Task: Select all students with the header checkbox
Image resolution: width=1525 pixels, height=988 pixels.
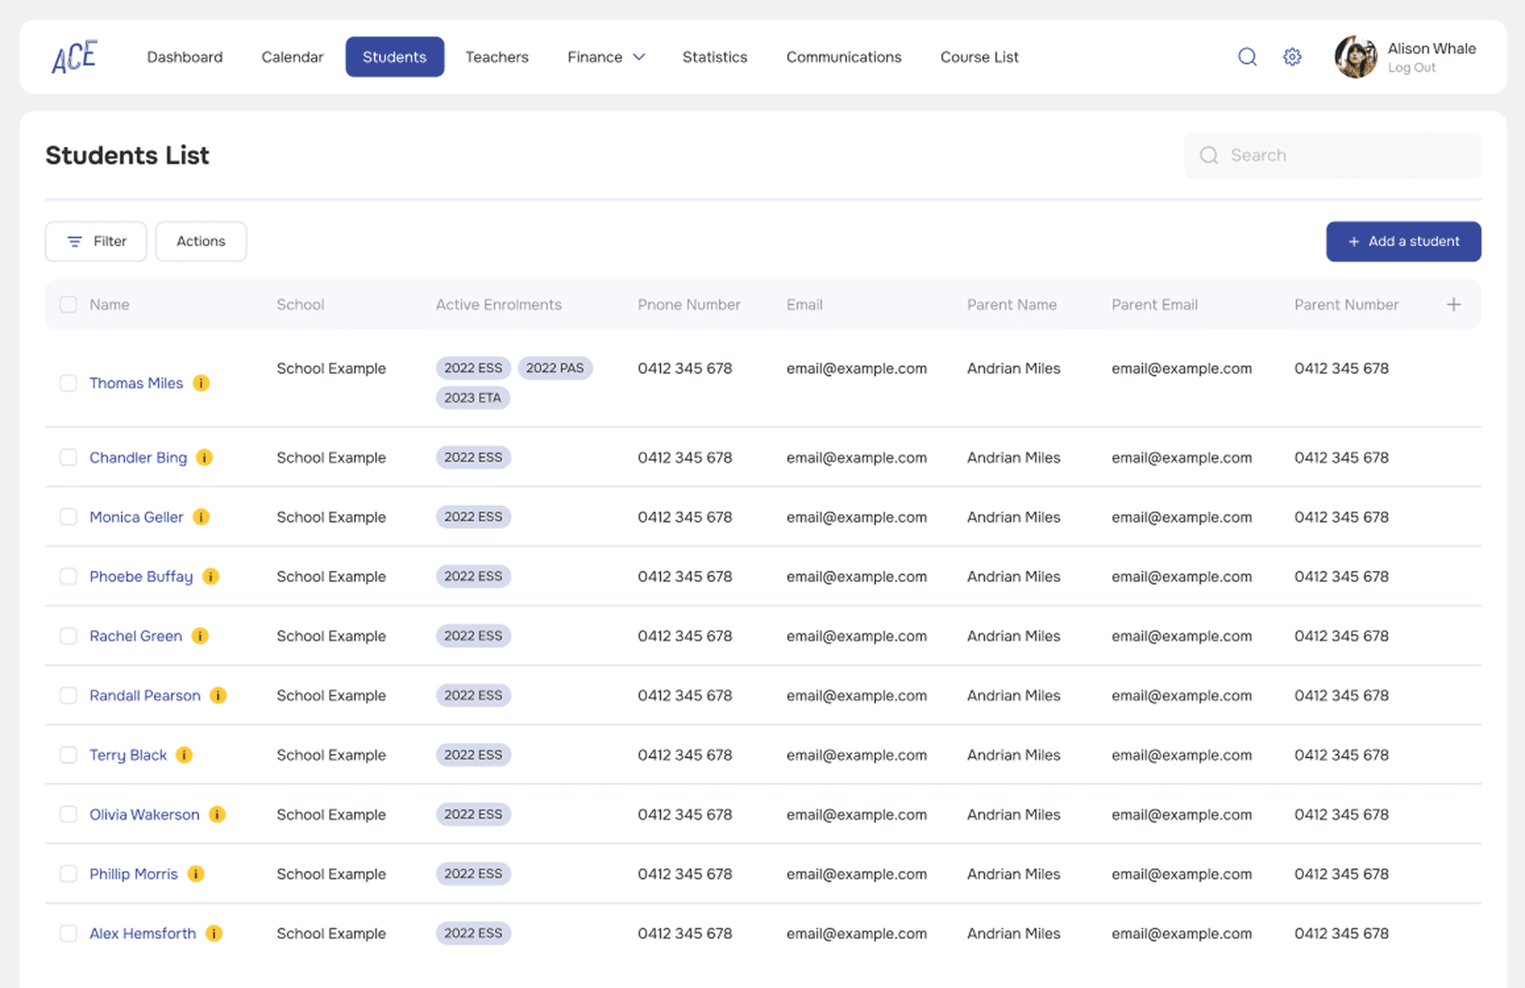Action: (x=68, y=304)
